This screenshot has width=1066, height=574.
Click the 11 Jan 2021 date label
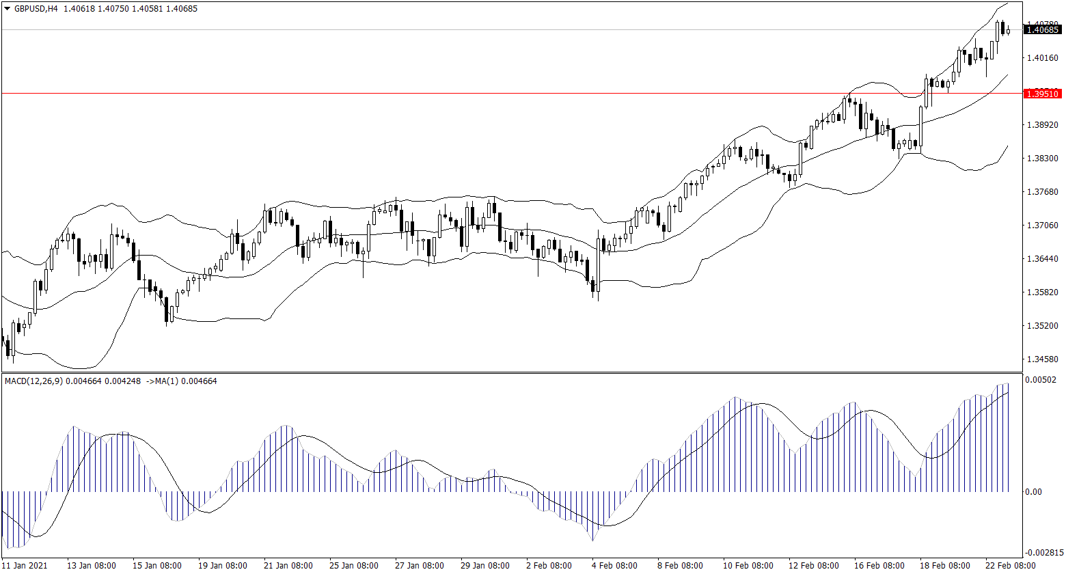(x=25, y=566)
